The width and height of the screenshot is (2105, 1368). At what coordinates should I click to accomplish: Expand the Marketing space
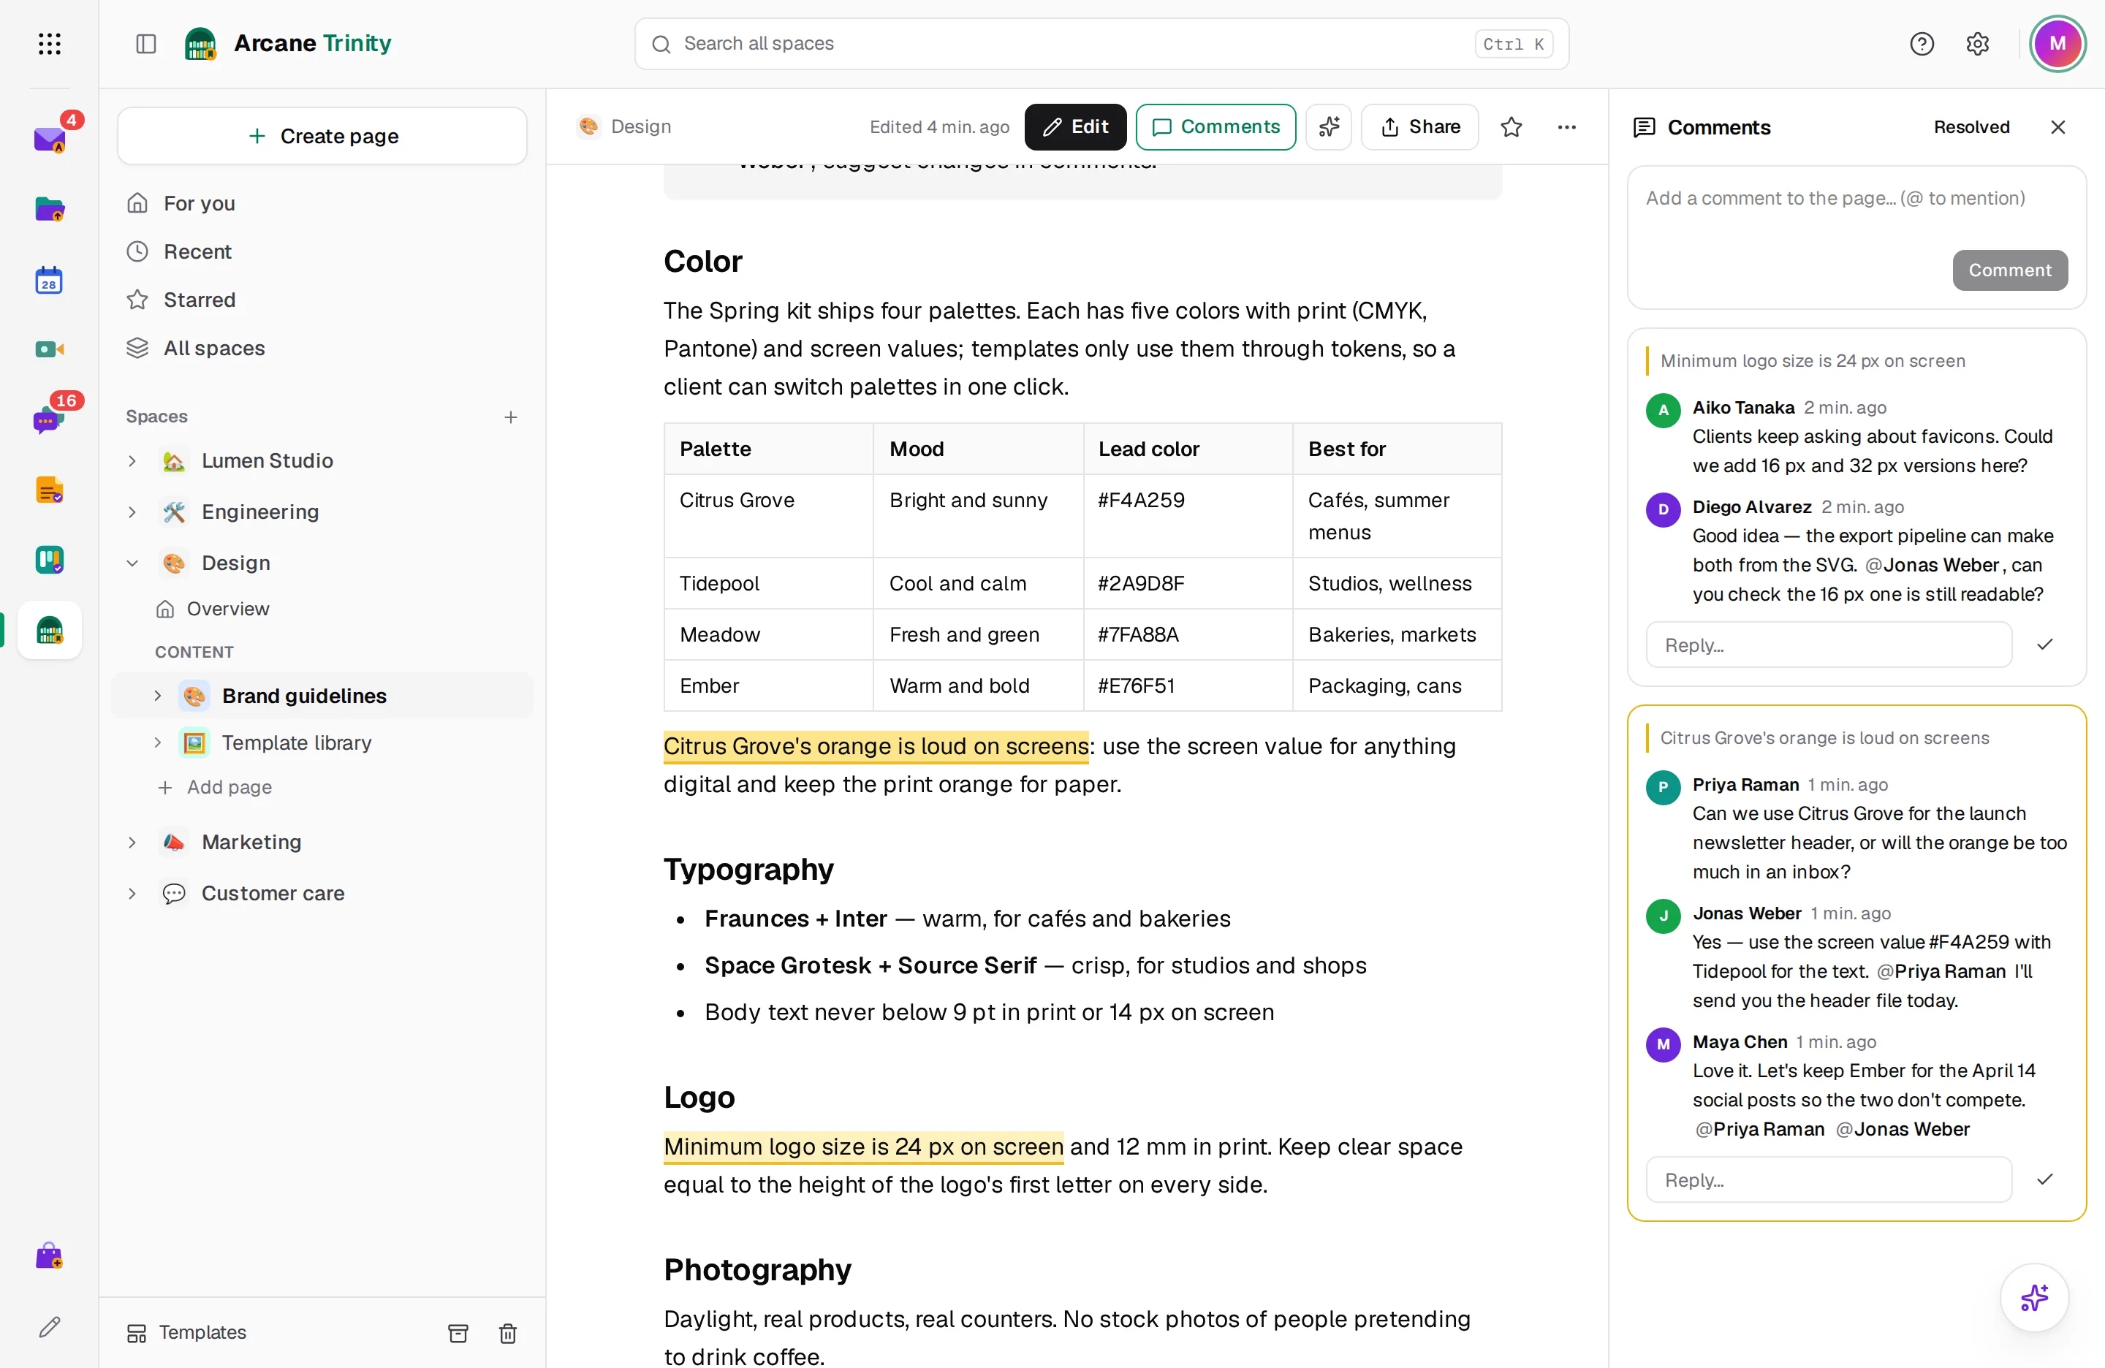coord(132,842)
